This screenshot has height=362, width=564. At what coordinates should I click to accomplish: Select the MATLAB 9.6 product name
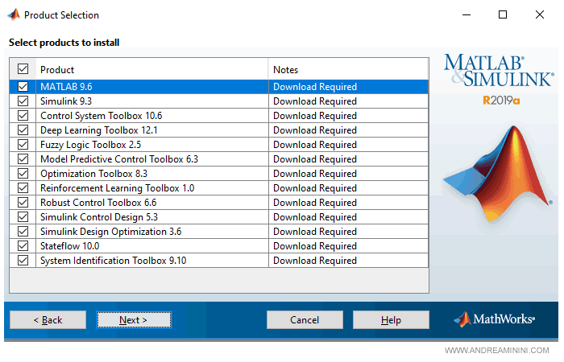66,87
